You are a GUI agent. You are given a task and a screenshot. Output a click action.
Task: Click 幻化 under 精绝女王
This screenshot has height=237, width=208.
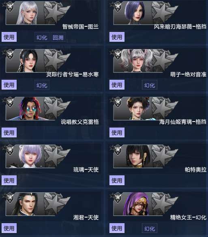click(x=150, y=228)
